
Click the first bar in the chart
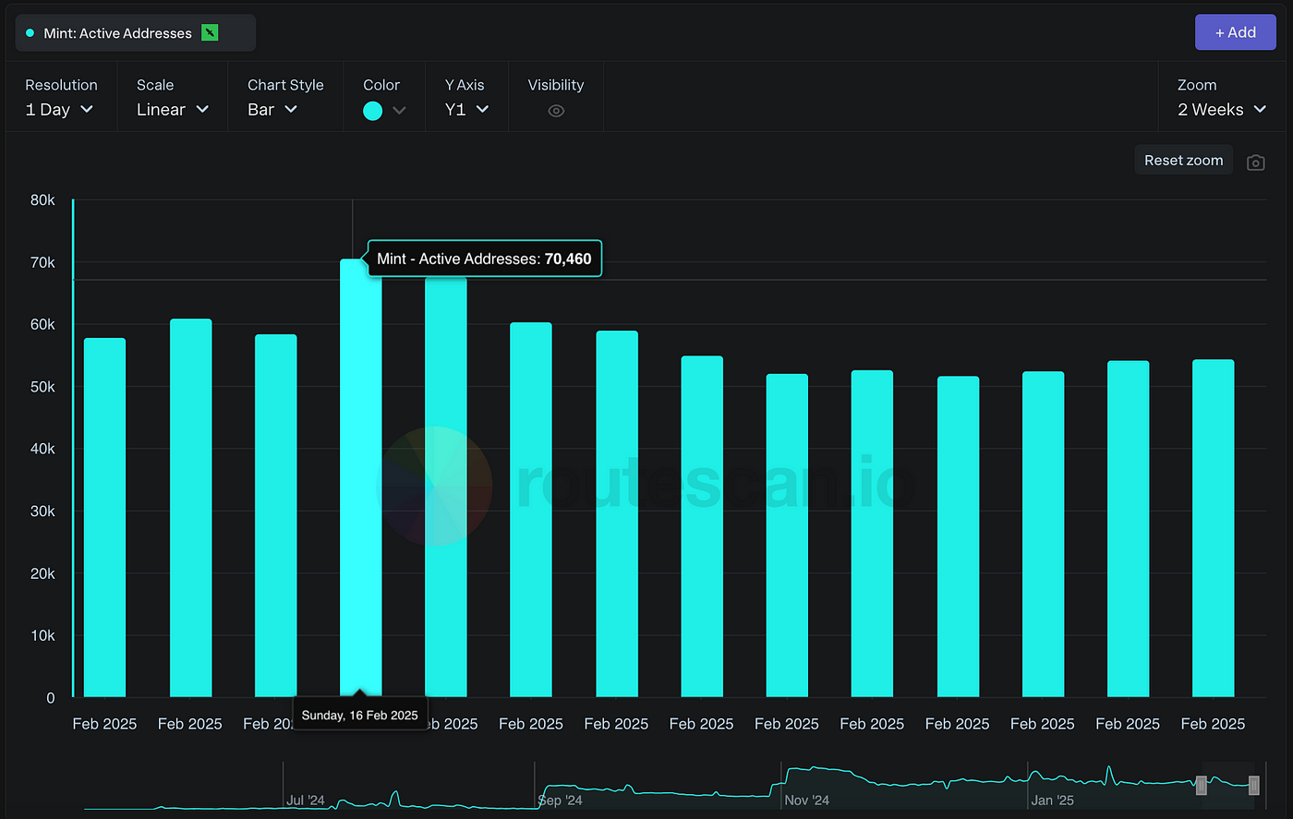click(x=104, y=517)
